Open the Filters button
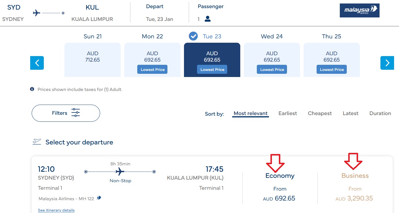Screen dimensions: 399x213 point(66,113)
